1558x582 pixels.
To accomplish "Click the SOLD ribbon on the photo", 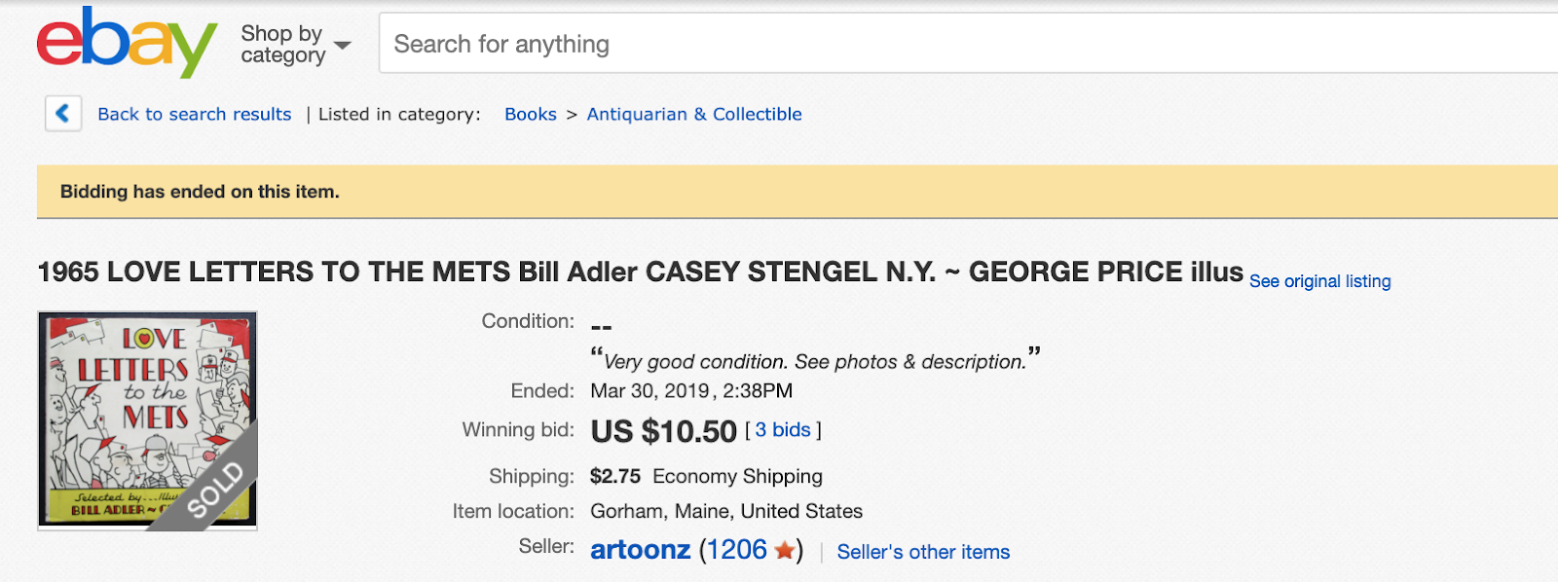I will (216, 490).
